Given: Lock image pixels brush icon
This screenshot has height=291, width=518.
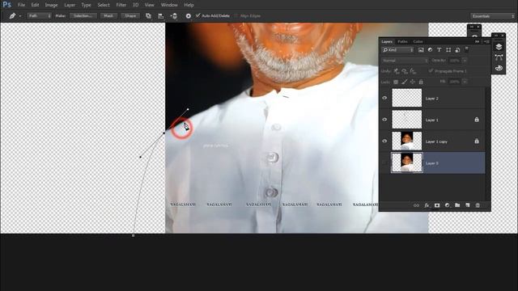Looking at the screenshot, I should [405, 82].
